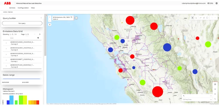Click the user email in header
Image resolution: width=219 pixels, height=106 pixels.
[194, 3]
